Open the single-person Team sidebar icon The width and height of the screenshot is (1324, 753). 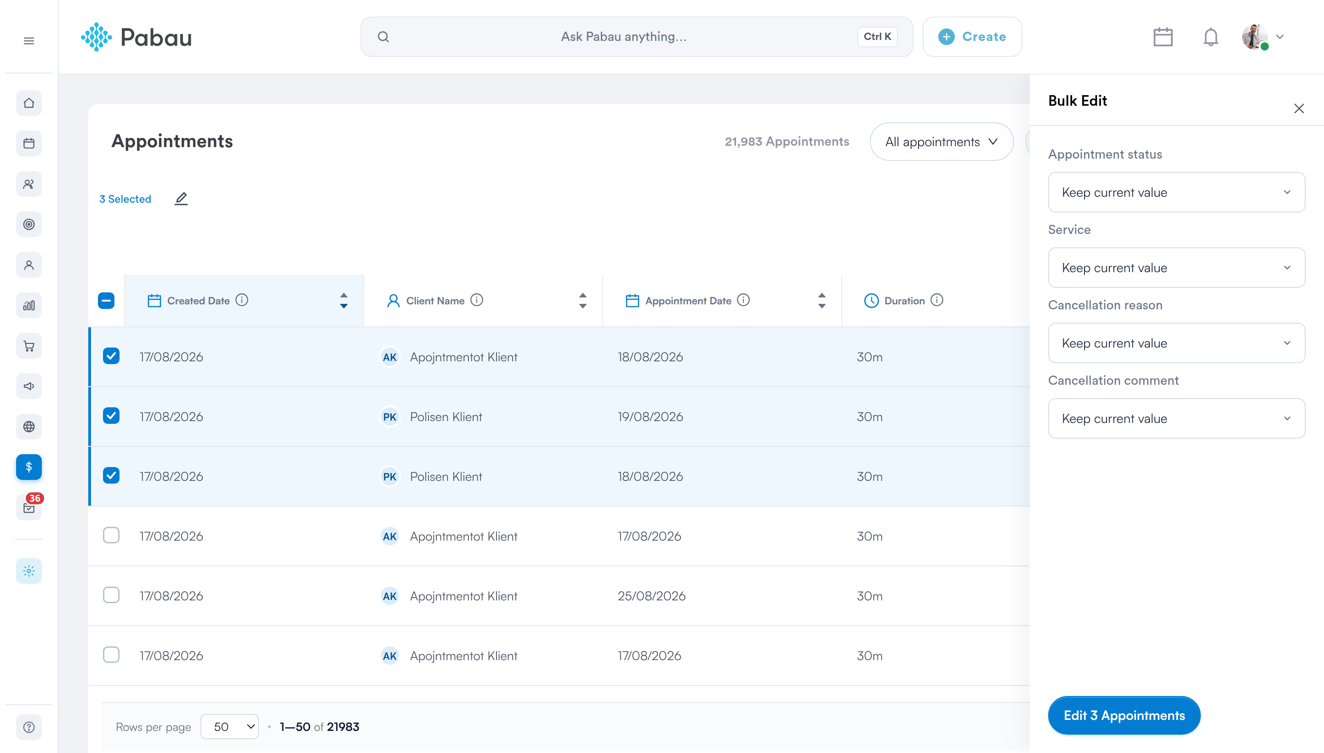(x=29, y=265)
